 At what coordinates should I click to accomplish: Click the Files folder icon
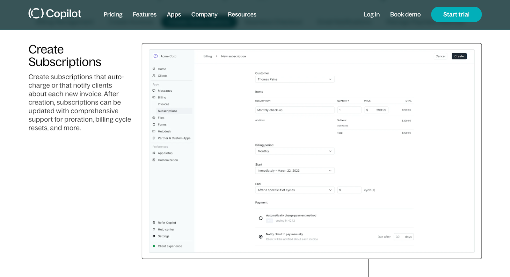(154, 118)
